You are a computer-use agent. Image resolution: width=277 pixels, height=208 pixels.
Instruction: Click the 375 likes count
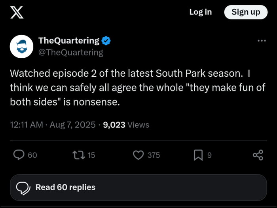154,155
